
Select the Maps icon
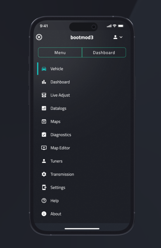[x=44, y=121]
